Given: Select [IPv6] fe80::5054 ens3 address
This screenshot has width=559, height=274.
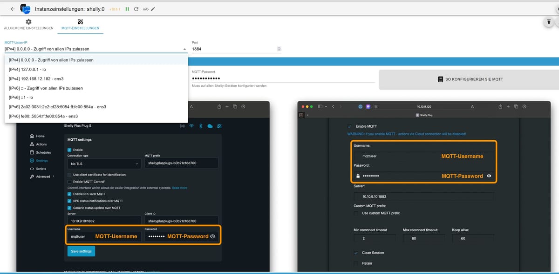Looking at the screenshot, I should 96,116.
